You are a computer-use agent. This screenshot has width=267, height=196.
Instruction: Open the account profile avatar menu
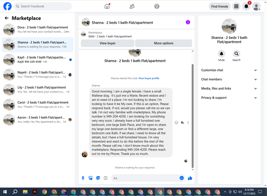click(256, 6)
